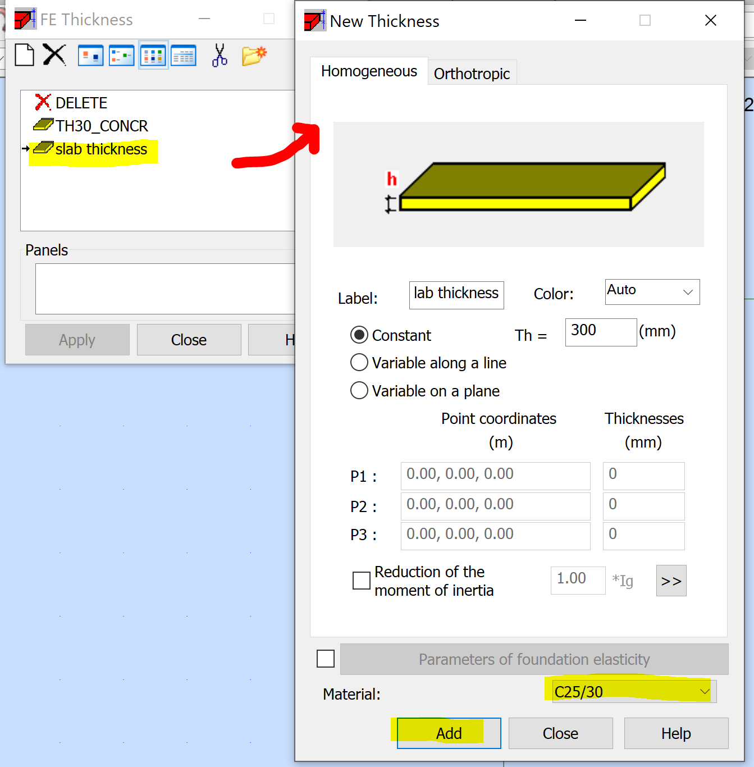Enable Reduction of the moment of inertia

[x=361, y=581]
